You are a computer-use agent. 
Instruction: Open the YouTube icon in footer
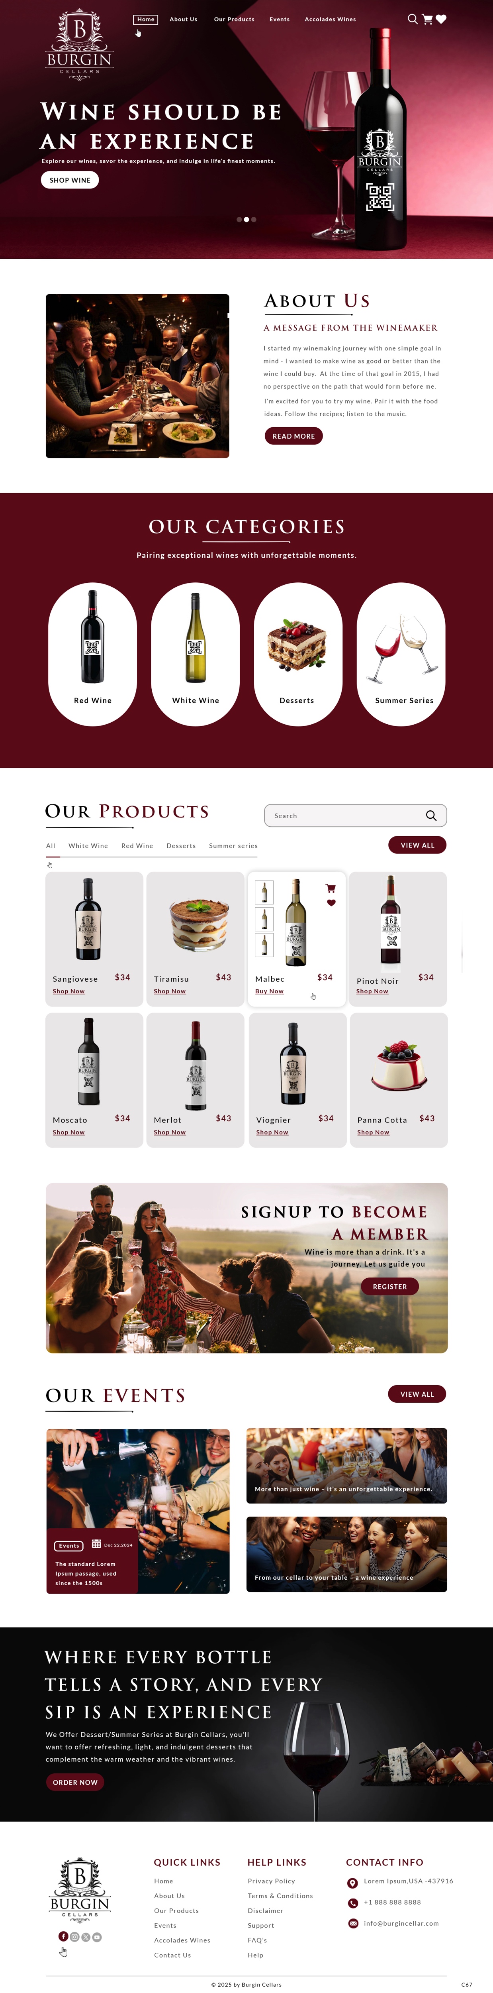(x=97, y=1936)
